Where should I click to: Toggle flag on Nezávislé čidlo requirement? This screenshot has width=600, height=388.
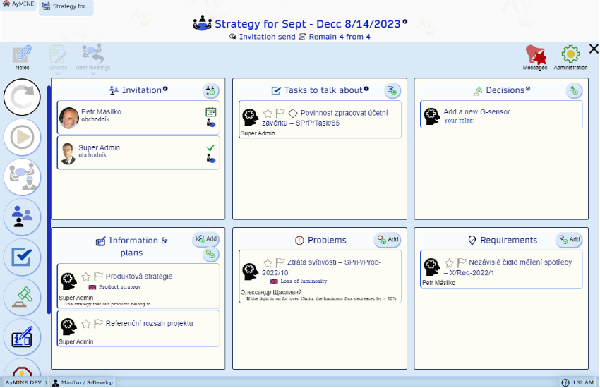click(462, 262)
